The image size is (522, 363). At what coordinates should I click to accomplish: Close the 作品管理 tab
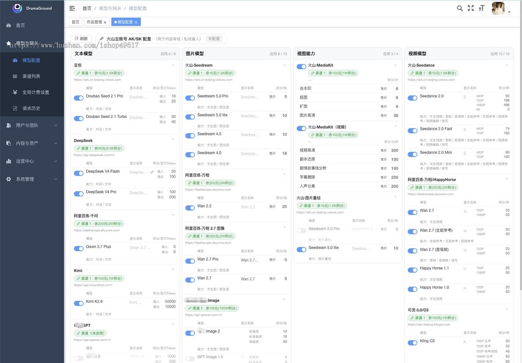(x=105, y=22)
